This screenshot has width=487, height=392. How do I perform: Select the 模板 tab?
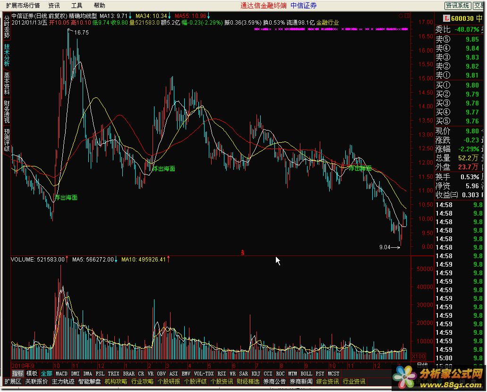(x=32, y=374)
